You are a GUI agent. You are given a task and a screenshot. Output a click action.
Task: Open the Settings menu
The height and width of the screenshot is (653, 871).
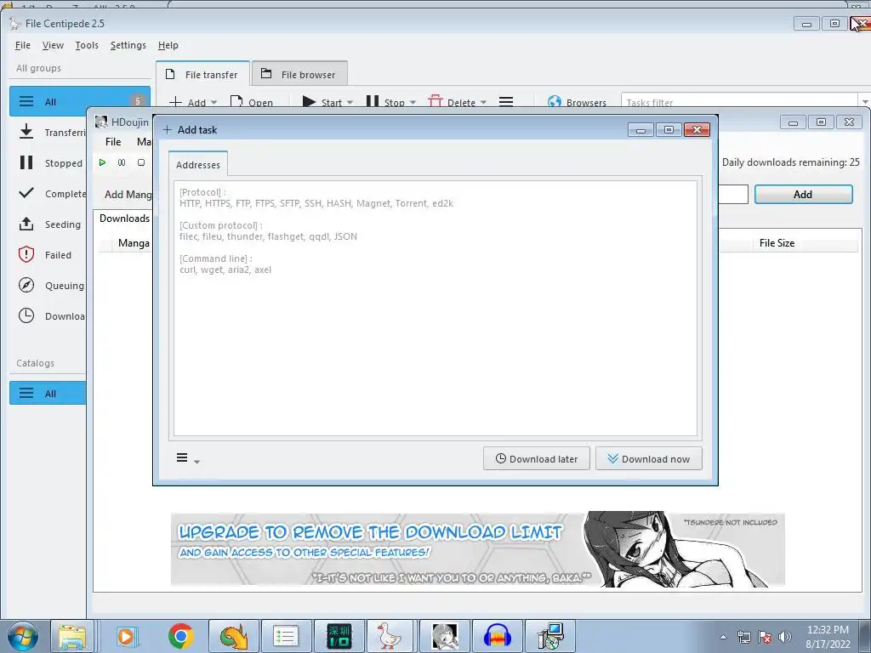coord(128,46)
